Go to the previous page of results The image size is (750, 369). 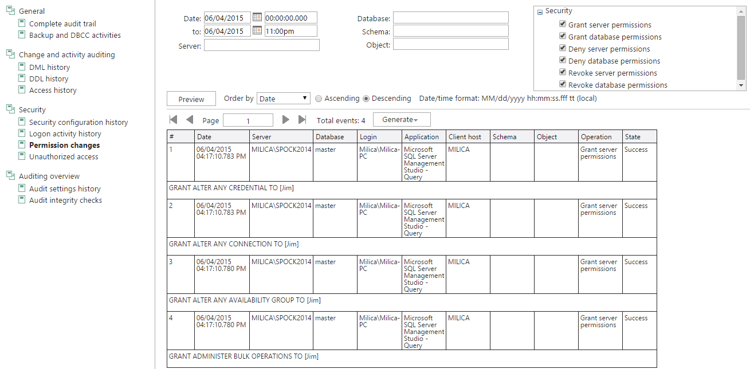(x=190, y=120)
